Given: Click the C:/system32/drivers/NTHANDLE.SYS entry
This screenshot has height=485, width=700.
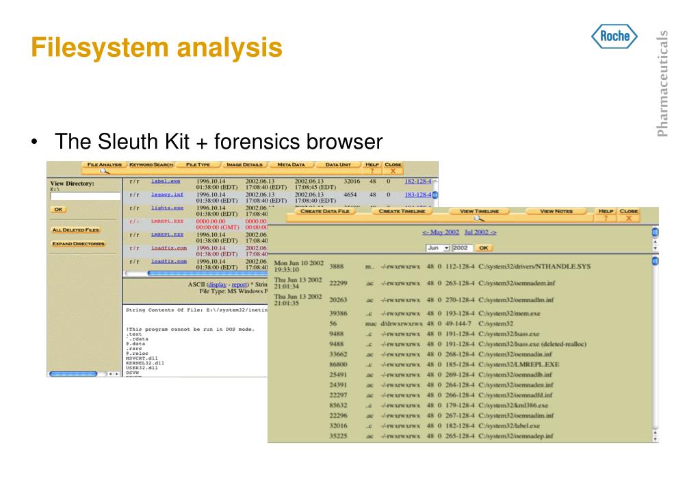Looking at the screenshot, I should [534, 266].
